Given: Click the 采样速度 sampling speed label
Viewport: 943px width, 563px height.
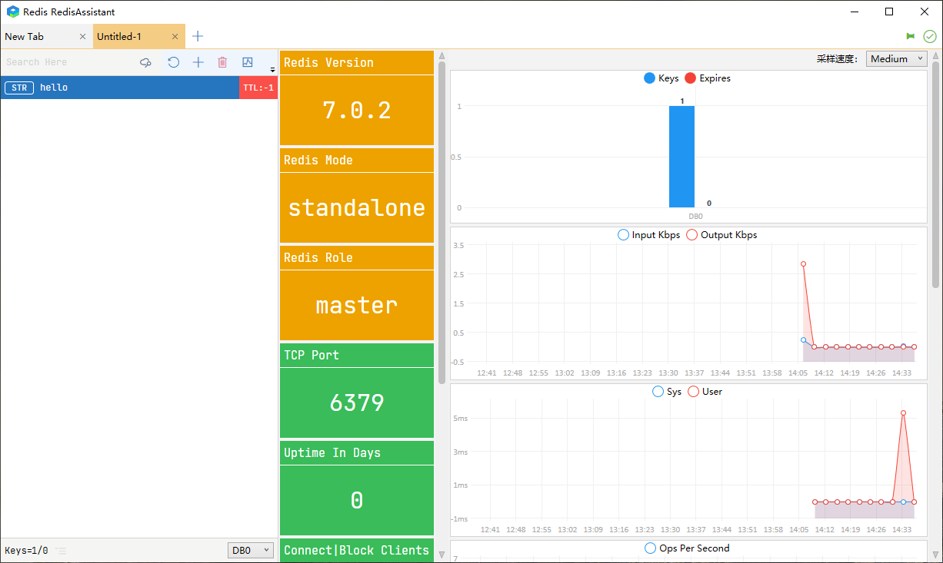Looking at the screenshot, I should tap(837, 59).
